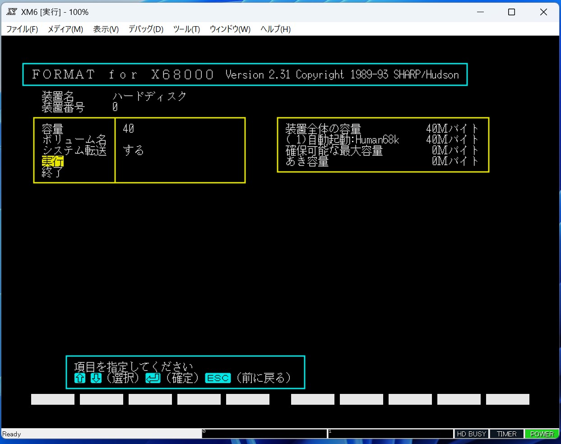
Task: Maximize the XM6 window
Action: click(511, 12)
